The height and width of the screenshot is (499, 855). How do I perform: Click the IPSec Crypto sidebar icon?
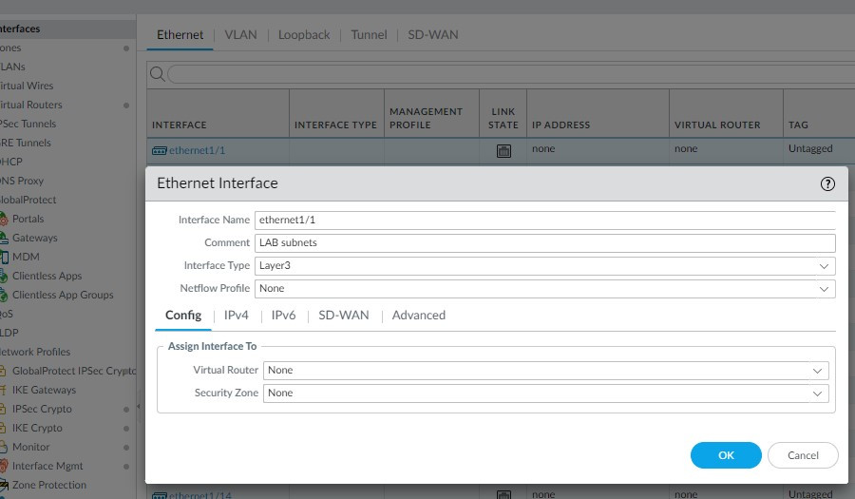(x=3, y=409)
